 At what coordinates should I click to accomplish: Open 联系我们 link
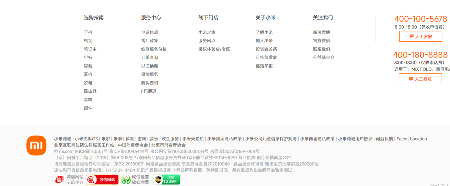[322, 49]
